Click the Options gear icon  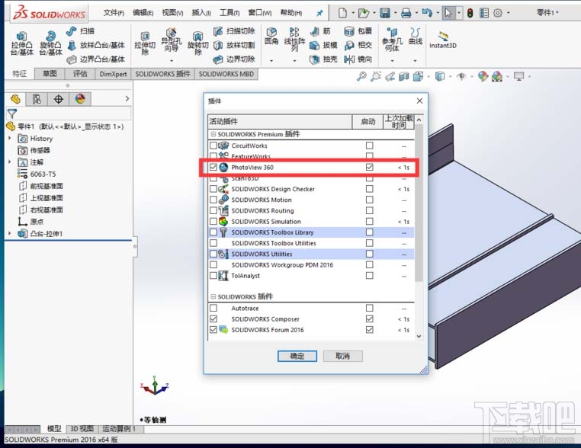click(x=498, y=13)
